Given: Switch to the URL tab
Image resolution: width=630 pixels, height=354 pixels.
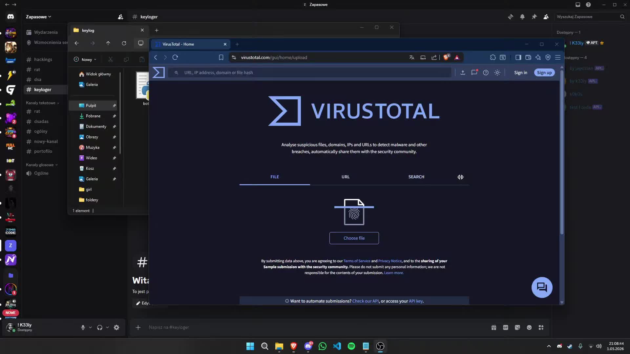Looking at the screenshot, I should (x=346, y=177).
